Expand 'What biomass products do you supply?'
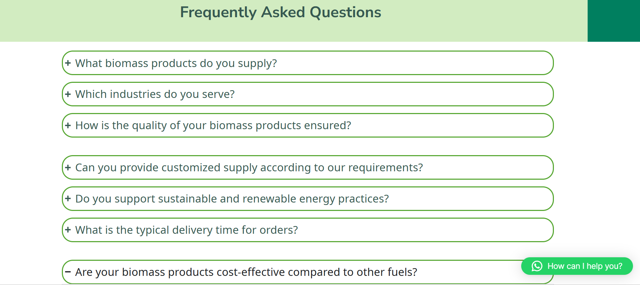640x285 pixels. (176, 63)
